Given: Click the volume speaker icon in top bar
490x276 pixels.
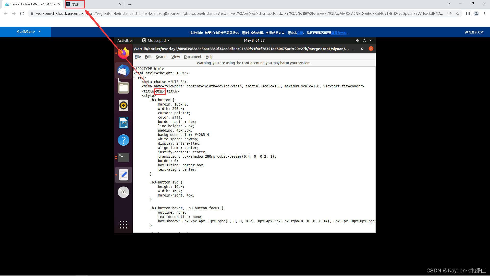Looking at the screenshot, I should click(357, 40).
